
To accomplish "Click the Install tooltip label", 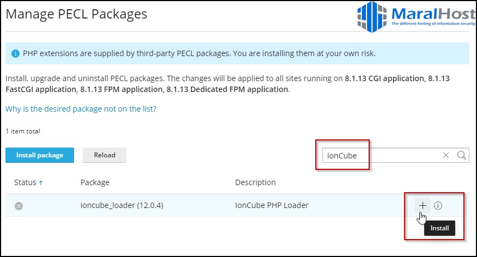I will tap(439, 228).
